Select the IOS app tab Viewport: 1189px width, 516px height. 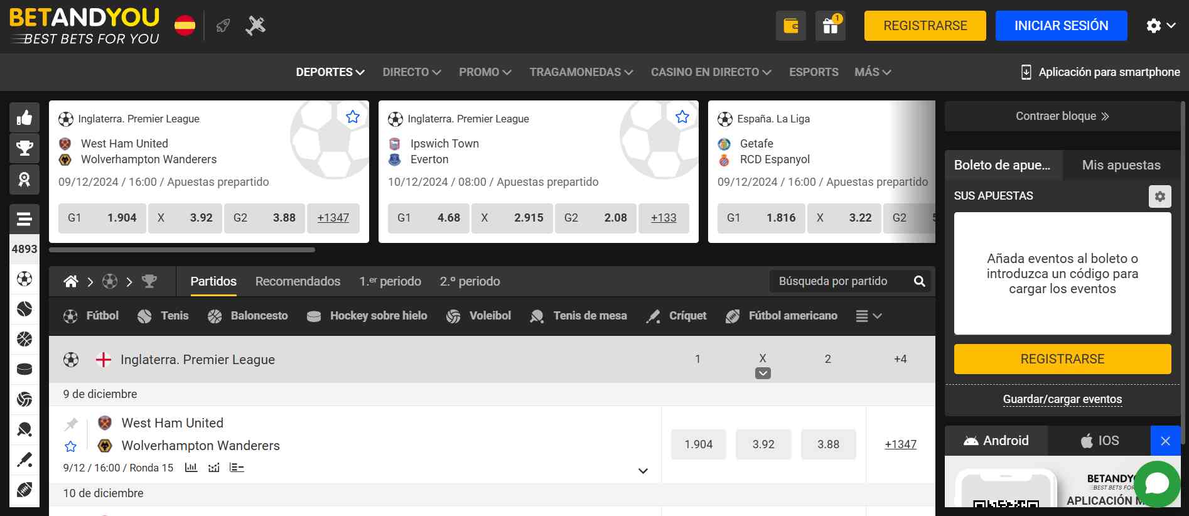tap(1099, 441)
